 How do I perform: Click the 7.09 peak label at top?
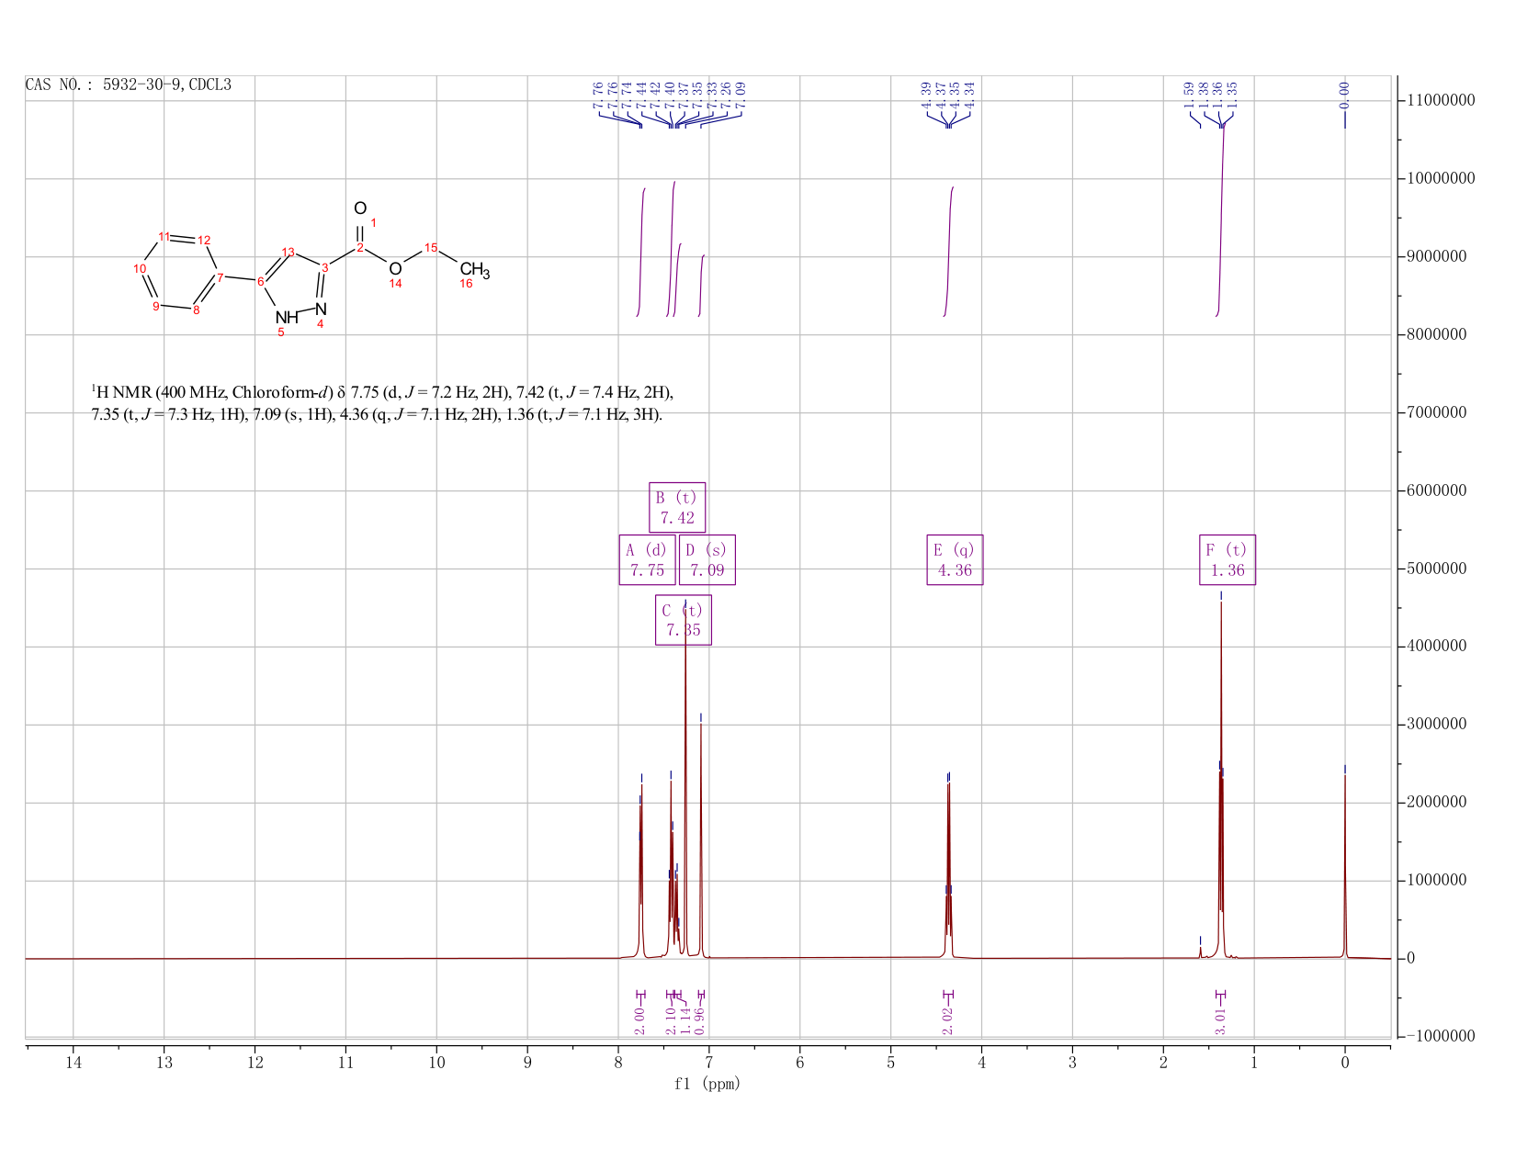(741, 94)
